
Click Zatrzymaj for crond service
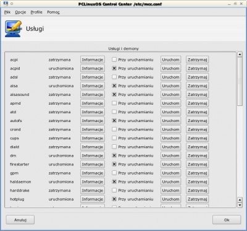point(198,129)
